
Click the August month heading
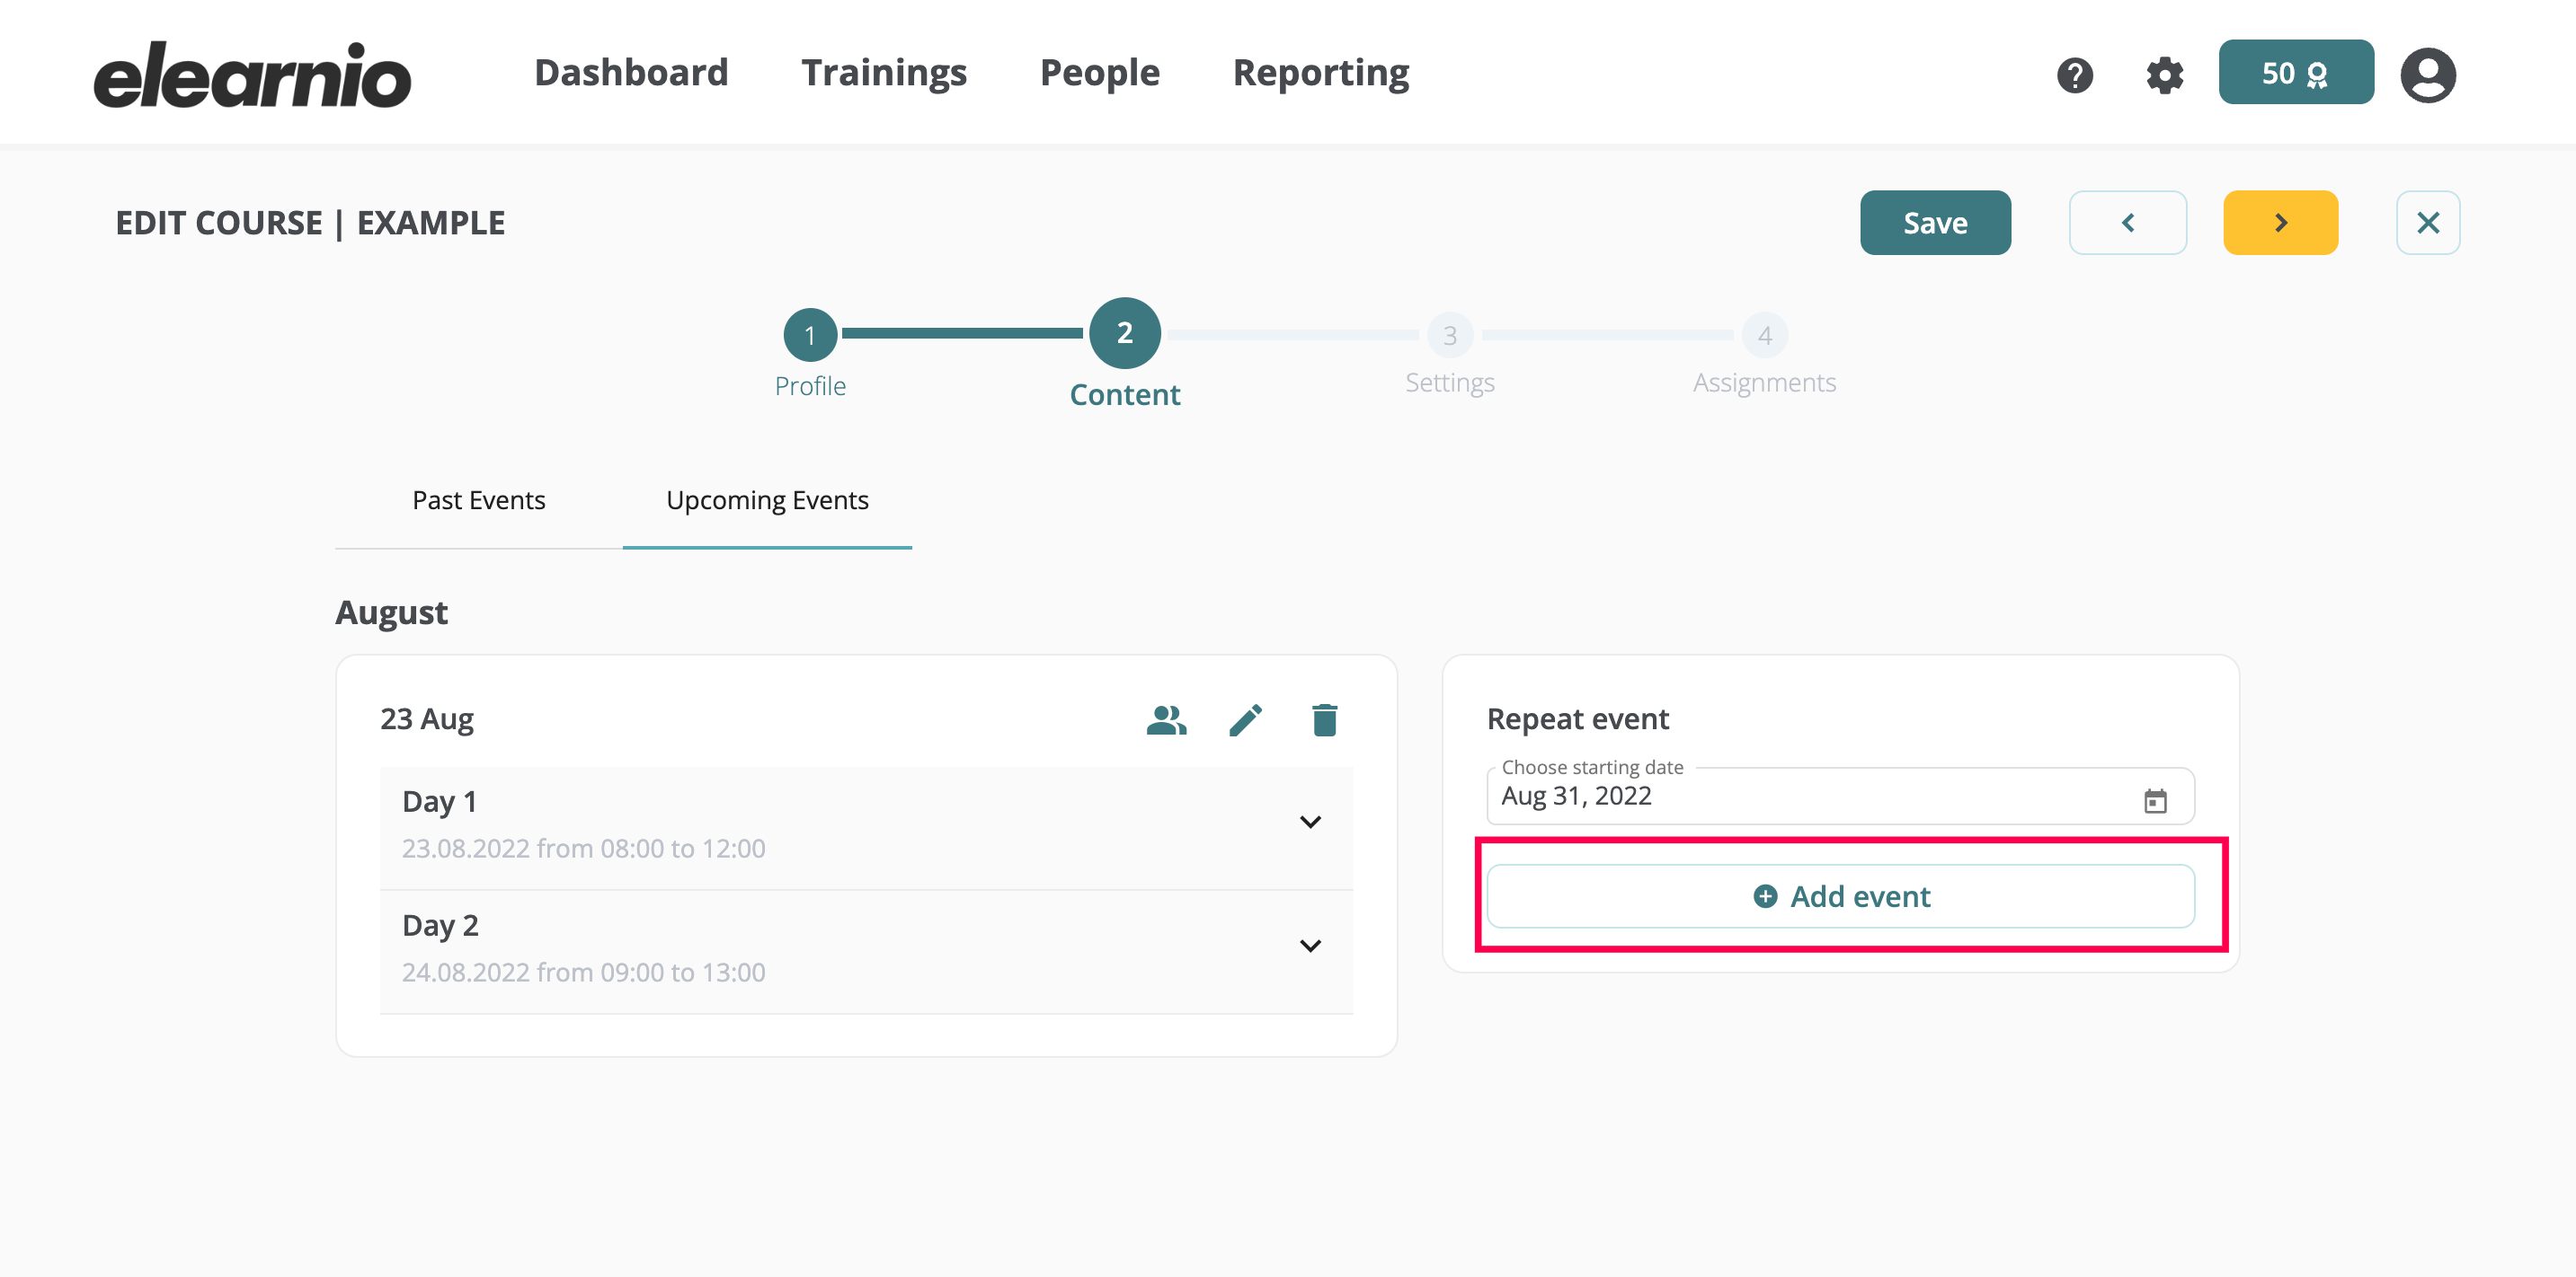(391, 612)
